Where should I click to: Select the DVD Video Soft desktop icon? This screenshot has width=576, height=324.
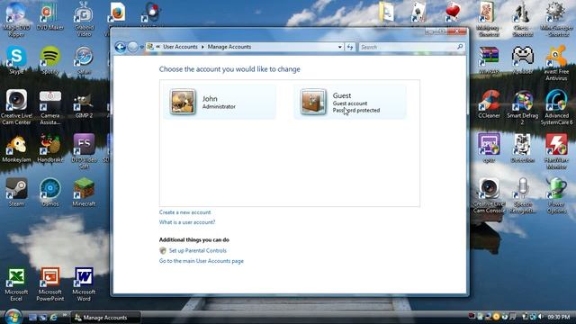tap(84, 151)
